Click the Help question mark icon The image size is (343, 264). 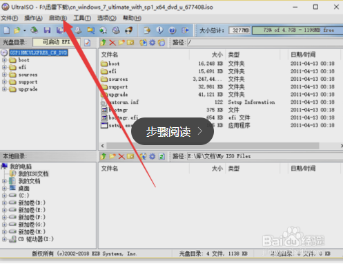point(172,30)
